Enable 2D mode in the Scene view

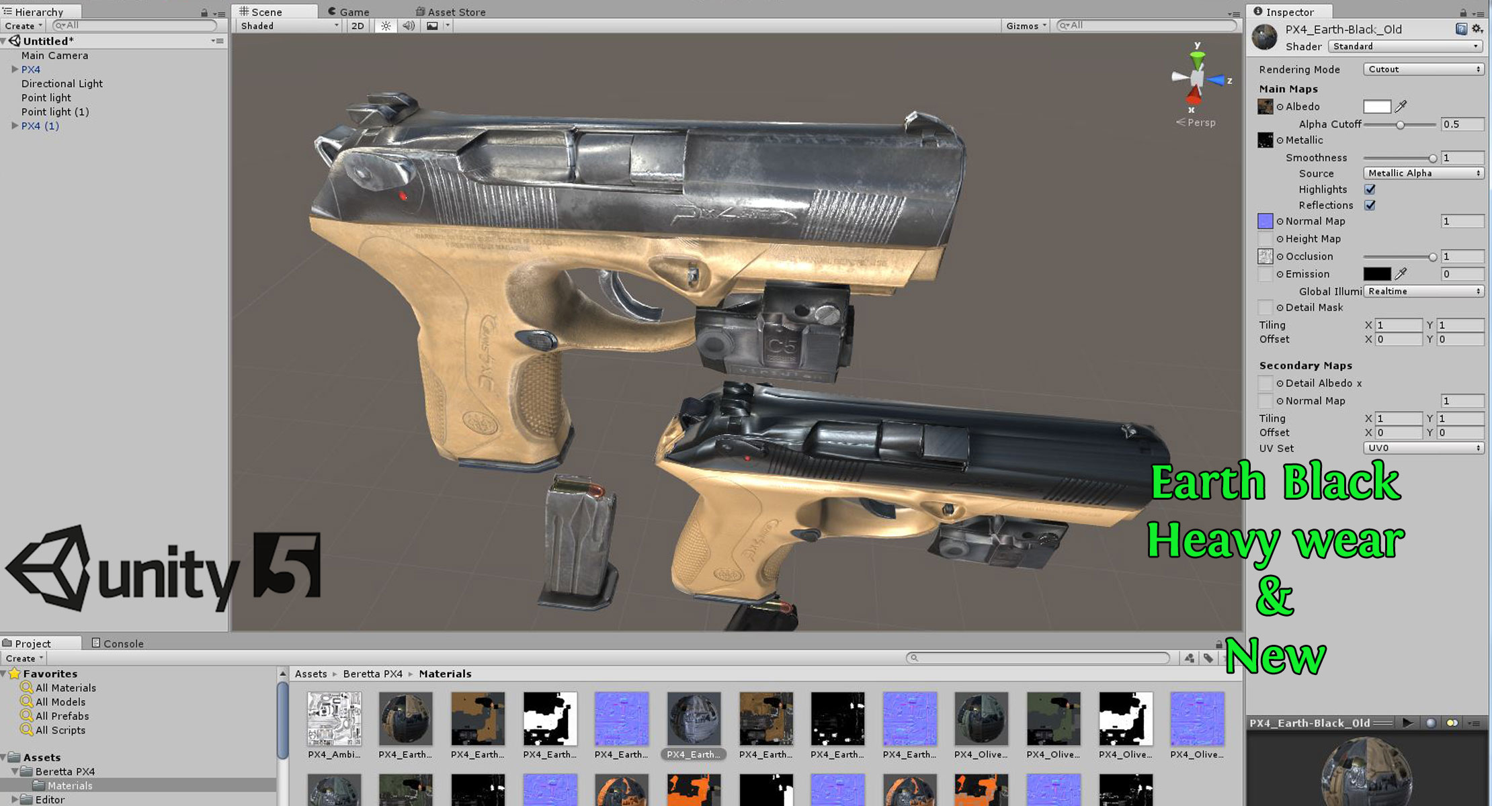pyautogui.click(x=356, y=26)
